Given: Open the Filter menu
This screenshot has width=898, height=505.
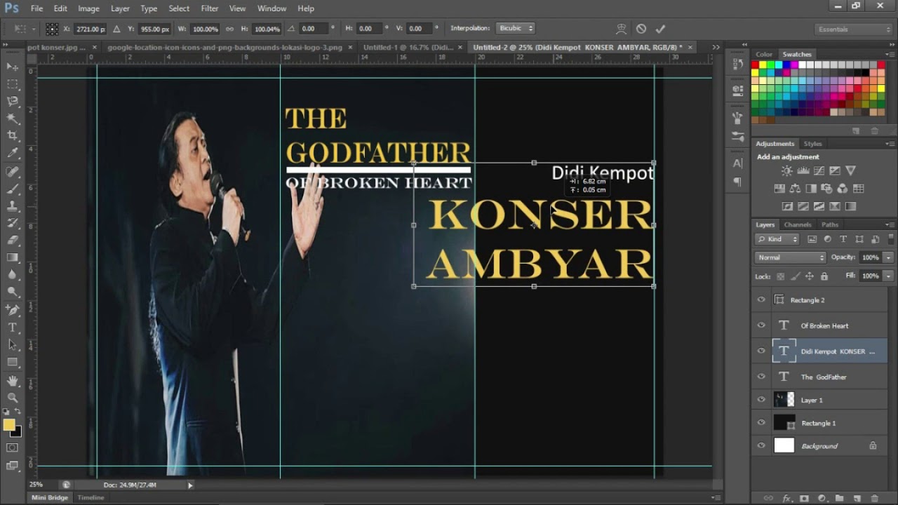Looking at the screenshot, I should (210, 8).
